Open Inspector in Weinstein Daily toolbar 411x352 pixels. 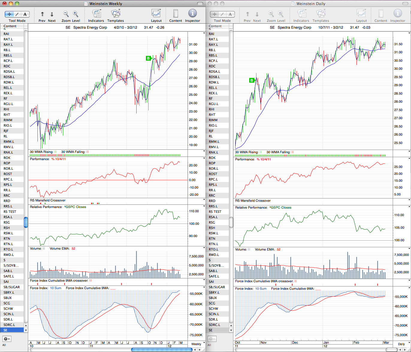pyautogui.click(x=398, y=13)
